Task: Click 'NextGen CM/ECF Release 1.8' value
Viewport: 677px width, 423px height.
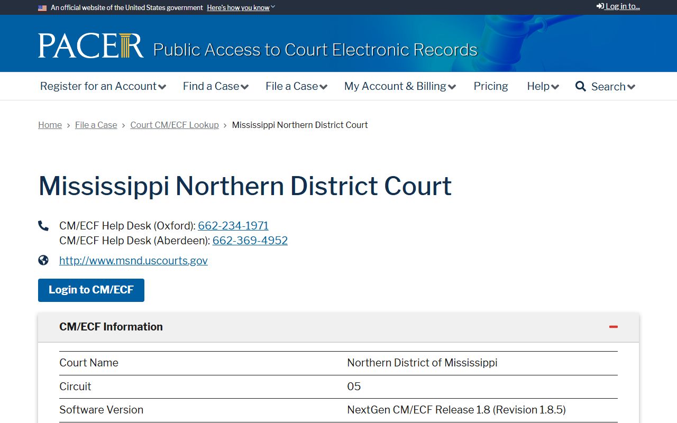Action: point(456,410)
